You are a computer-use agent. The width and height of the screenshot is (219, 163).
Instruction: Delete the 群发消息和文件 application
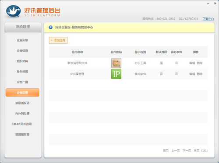click(200, 63)
